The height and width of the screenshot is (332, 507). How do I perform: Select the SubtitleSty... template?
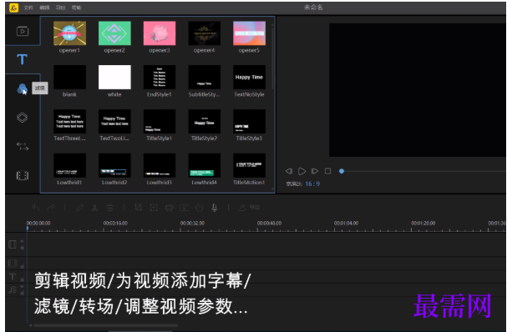point(205,78)
